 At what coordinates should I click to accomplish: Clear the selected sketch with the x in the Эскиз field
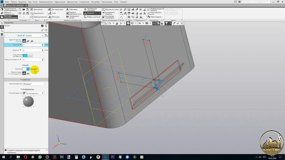point(43,36)
